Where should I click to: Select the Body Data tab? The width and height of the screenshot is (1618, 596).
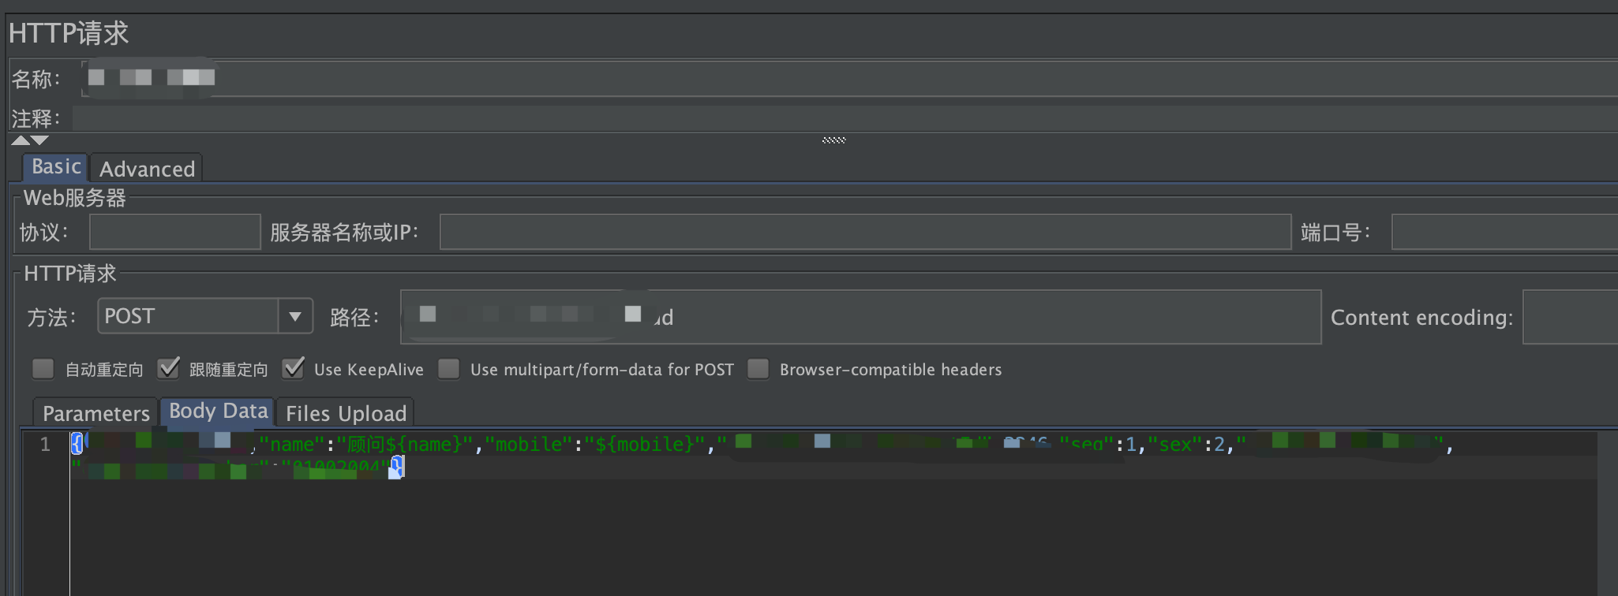218,412
